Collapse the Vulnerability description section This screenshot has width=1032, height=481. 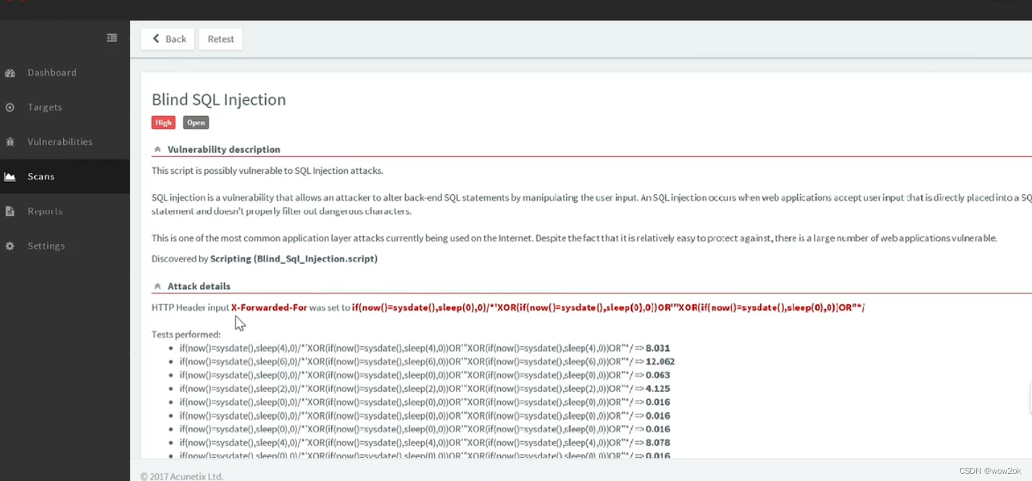click(x=157, y=150)
